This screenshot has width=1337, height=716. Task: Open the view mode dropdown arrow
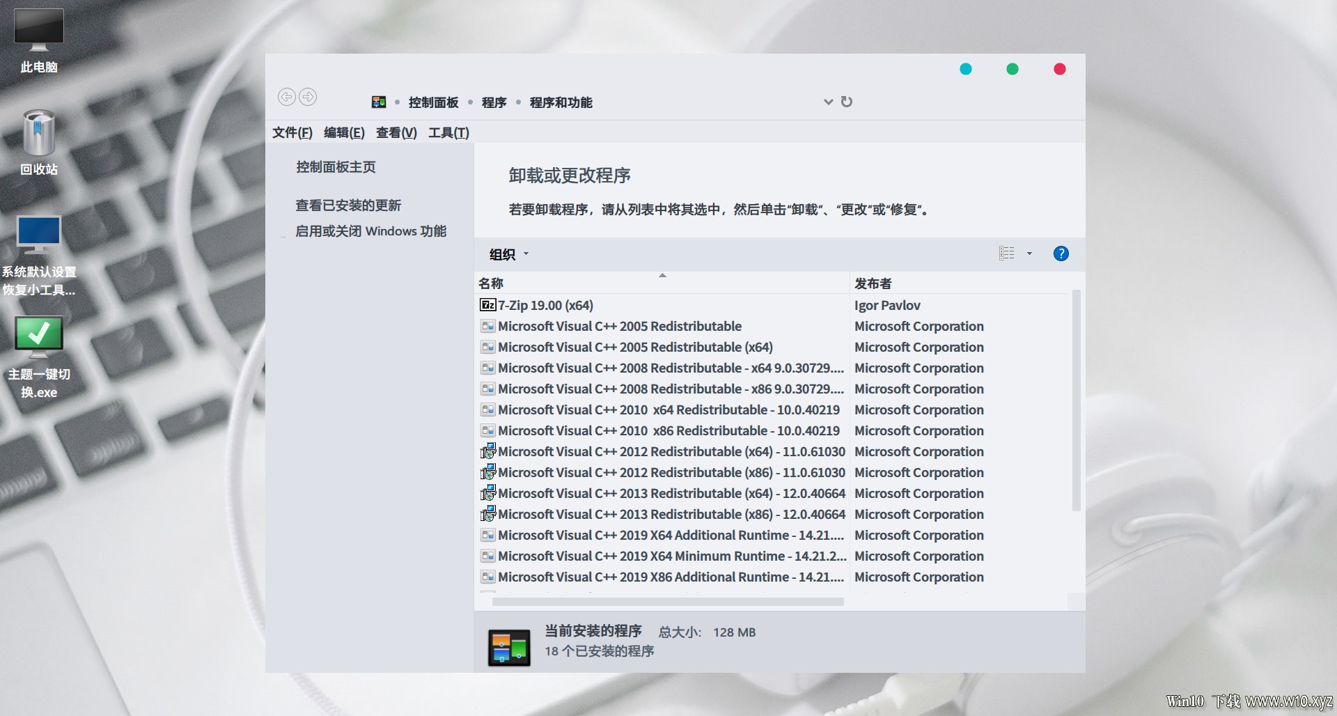coord(1029,254)
